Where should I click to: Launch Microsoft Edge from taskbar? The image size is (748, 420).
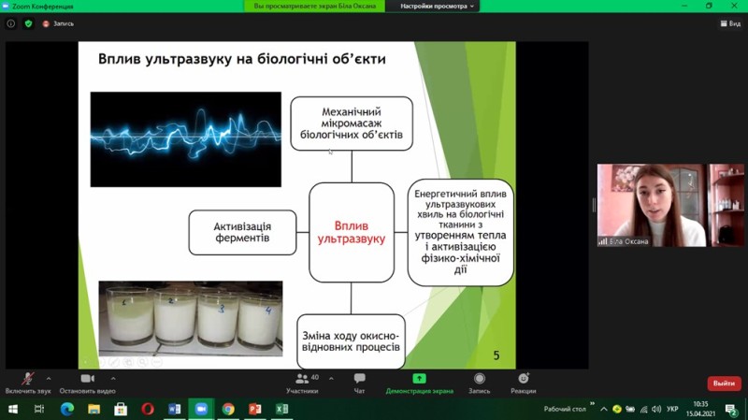[x=66, y=409]
